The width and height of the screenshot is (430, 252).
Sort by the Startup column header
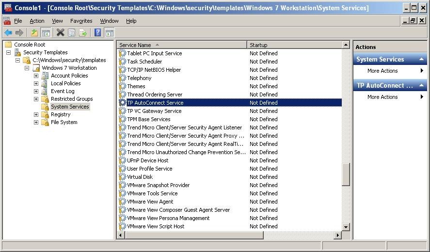pos(295,45)
